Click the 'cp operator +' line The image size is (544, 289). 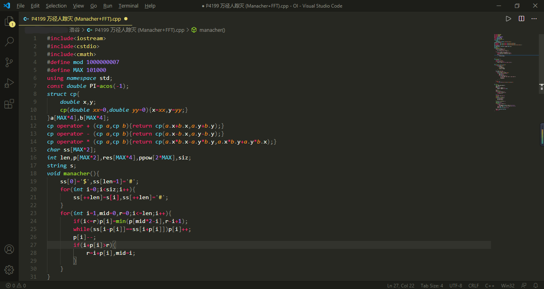(136, 126)
